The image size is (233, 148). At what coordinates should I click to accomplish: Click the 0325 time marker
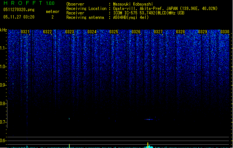pos(114,32)
